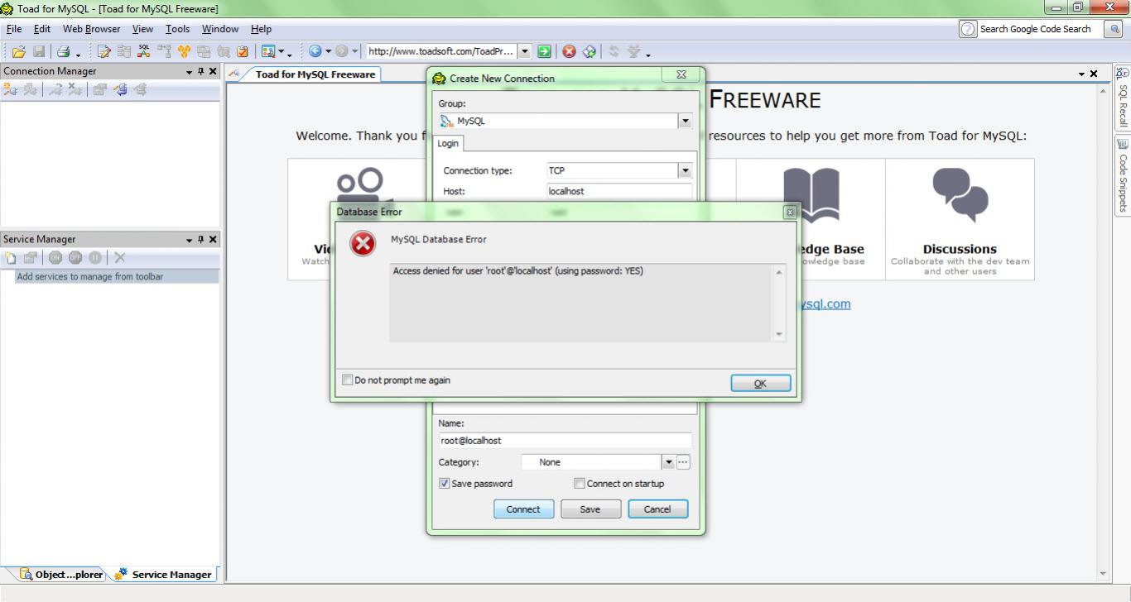Click the ellipsis button next to Category
Screen dimensions: 1131x602
click(x=683, y=462)
